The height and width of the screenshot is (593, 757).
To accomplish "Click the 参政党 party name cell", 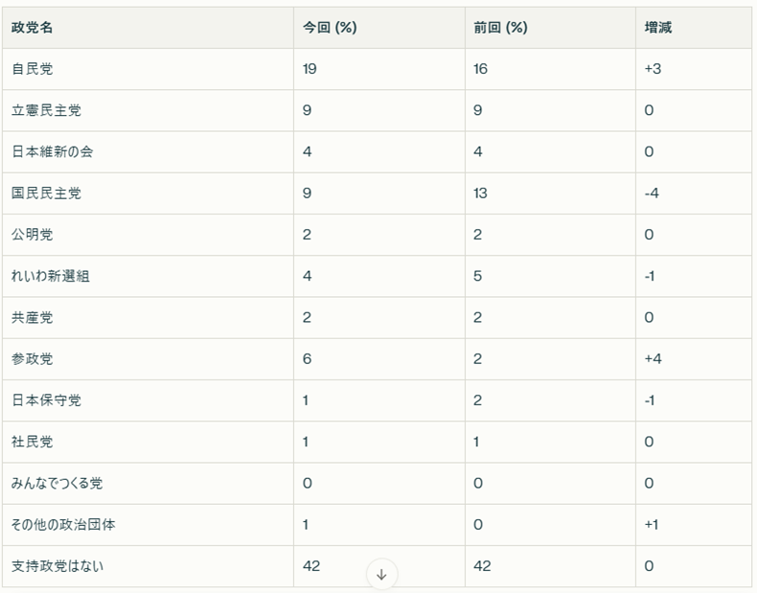I will click(148, 359).
